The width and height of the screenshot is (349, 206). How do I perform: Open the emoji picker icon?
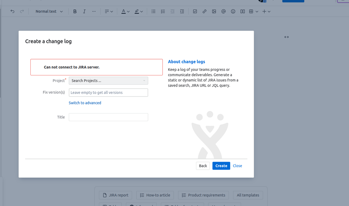pos(233,11)
